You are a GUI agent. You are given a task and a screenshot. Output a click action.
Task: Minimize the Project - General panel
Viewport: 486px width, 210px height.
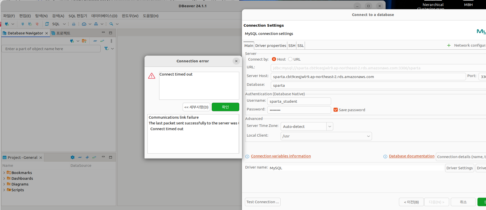pyautogui.click(x=103, y=157)
